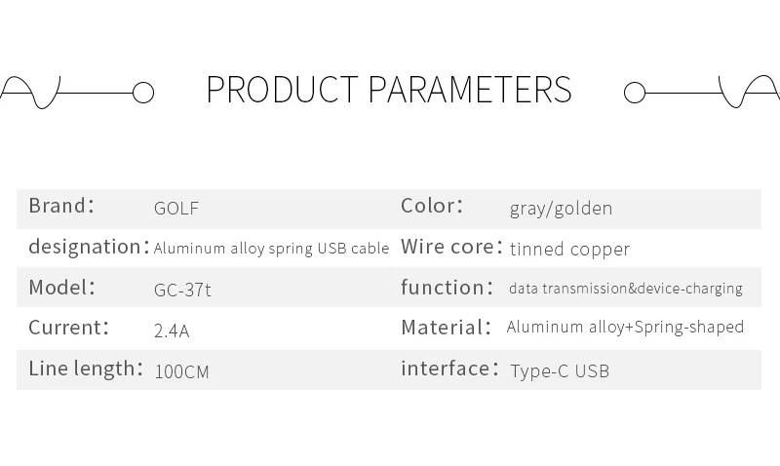Click the Type-C USB interface value

[560, 371]
